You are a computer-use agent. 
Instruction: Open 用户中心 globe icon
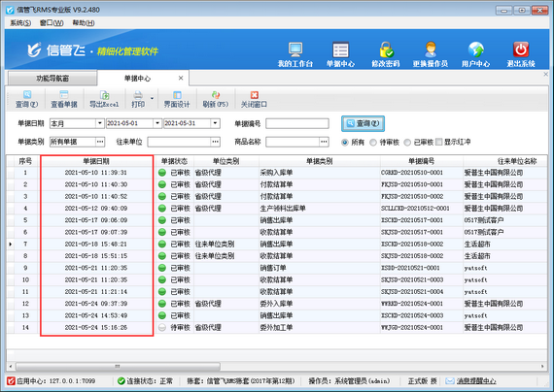[x=475, y=49]
